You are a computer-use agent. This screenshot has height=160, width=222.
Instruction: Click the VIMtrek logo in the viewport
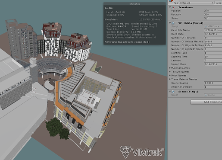(142, 152)
